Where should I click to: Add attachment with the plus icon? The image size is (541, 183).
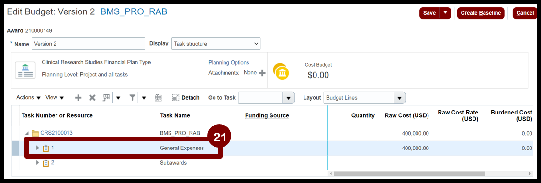point(262,73)
